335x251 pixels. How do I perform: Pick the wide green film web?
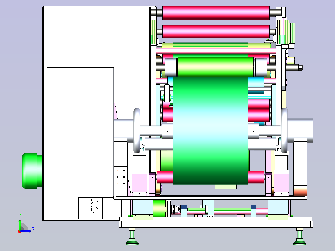pyautogui.click(x=210, y=130)
